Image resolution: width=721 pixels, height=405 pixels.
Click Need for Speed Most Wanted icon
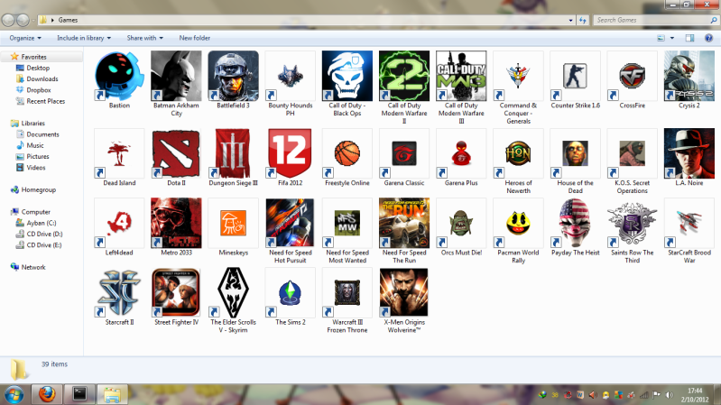coord(347,224)
